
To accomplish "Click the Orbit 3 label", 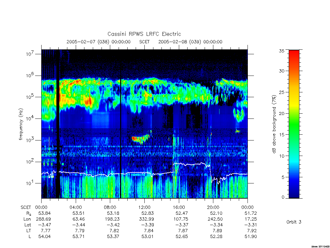I will coord(294,222).
